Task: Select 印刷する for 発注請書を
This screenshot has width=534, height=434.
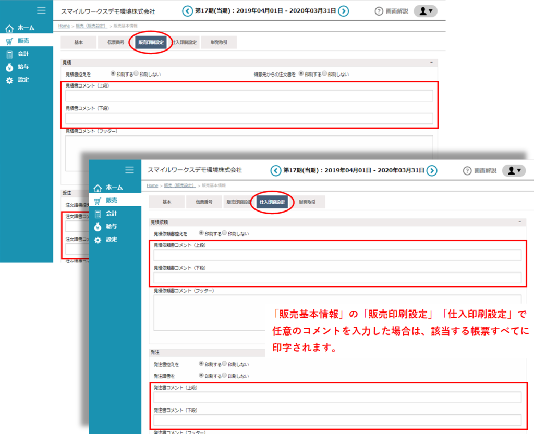Action: coord(201,375)
